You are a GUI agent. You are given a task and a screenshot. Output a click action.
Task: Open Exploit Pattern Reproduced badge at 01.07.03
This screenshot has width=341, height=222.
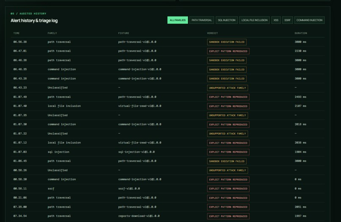coord(228,152)
